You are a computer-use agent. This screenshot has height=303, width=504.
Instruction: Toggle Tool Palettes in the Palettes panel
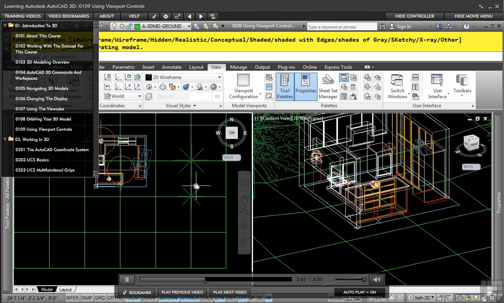(285, 87)
